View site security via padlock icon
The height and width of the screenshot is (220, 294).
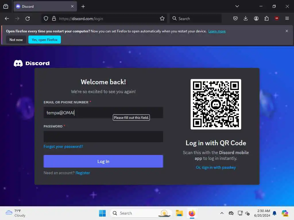click(x=54, y=19)
